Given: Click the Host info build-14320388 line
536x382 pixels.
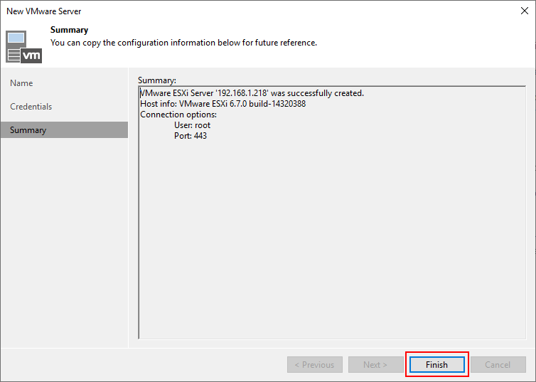Looking at the screenshot, I should [x=223, y=104].
